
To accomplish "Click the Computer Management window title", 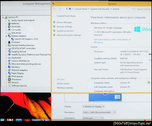I will (37, 4).
